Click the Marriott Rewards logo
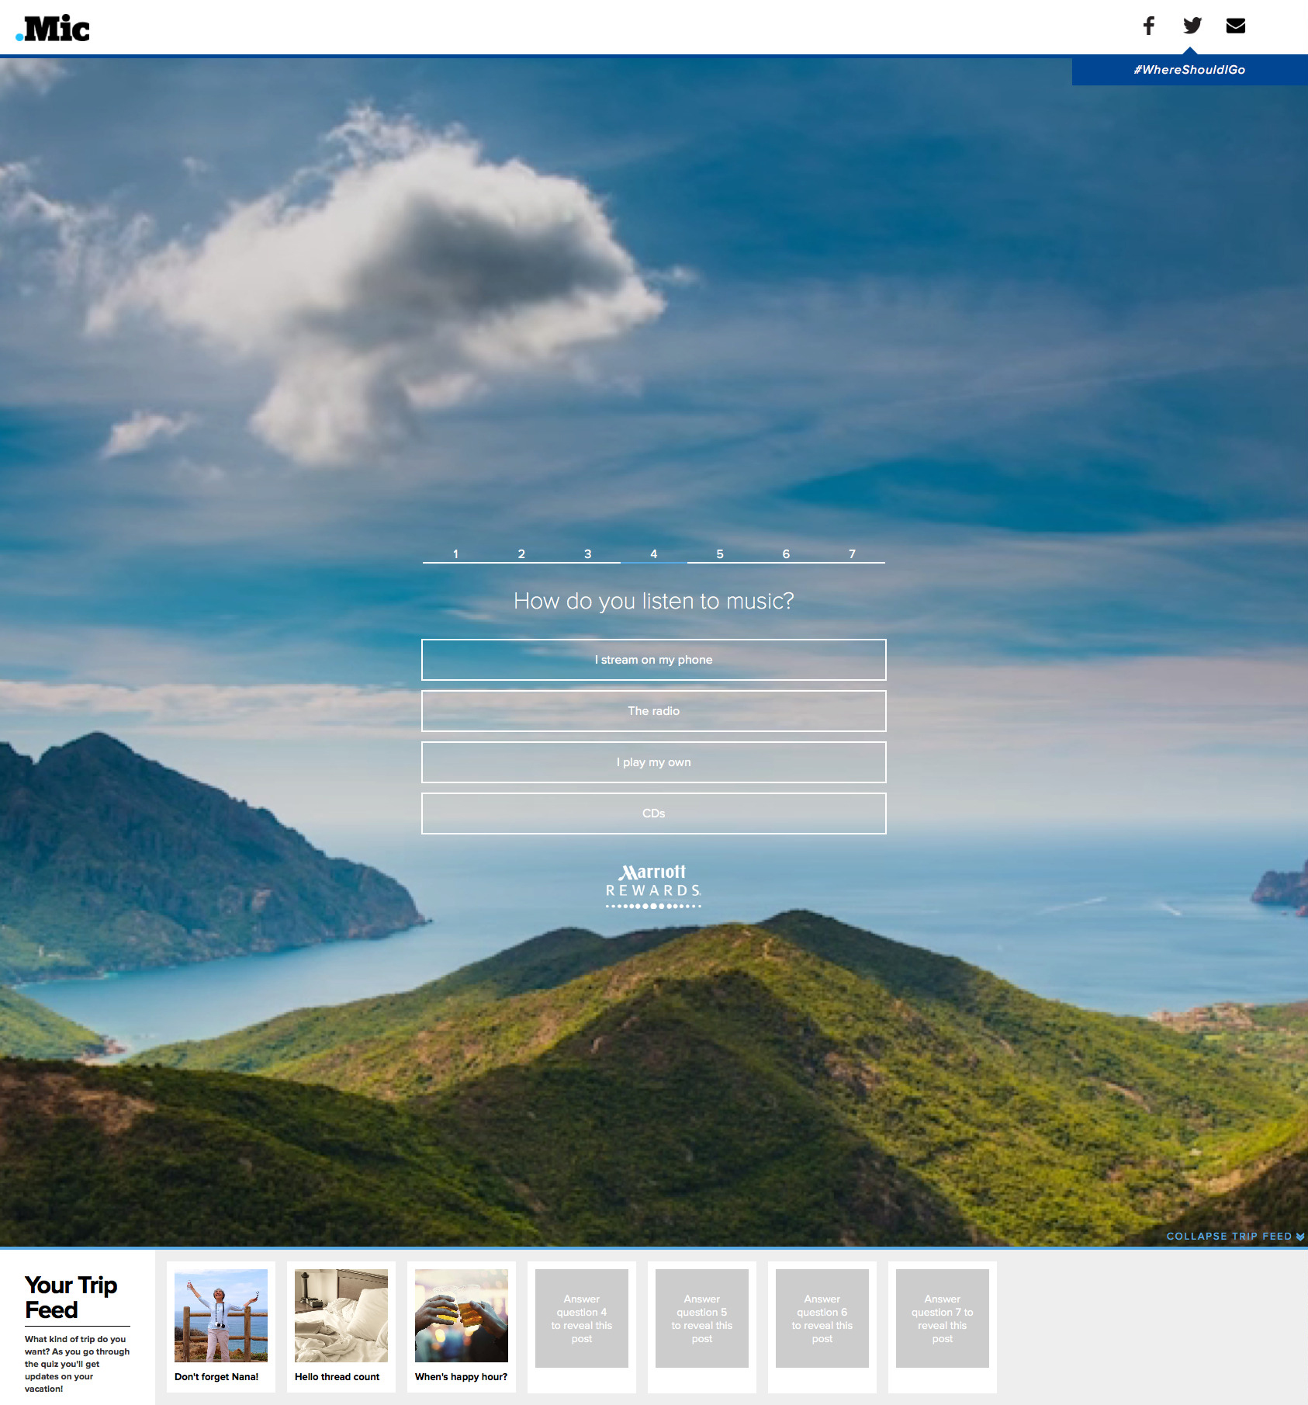The width and height of the screenshot is (1308, 1405). (653, 886)
